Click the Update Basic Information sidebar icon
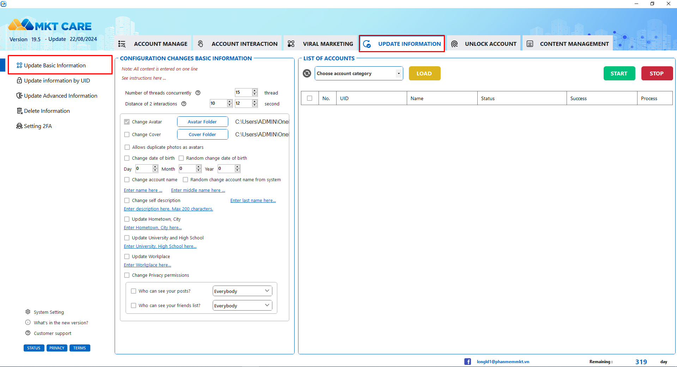The width and height of the screenshot is (677, 367). tap(19, 65)
